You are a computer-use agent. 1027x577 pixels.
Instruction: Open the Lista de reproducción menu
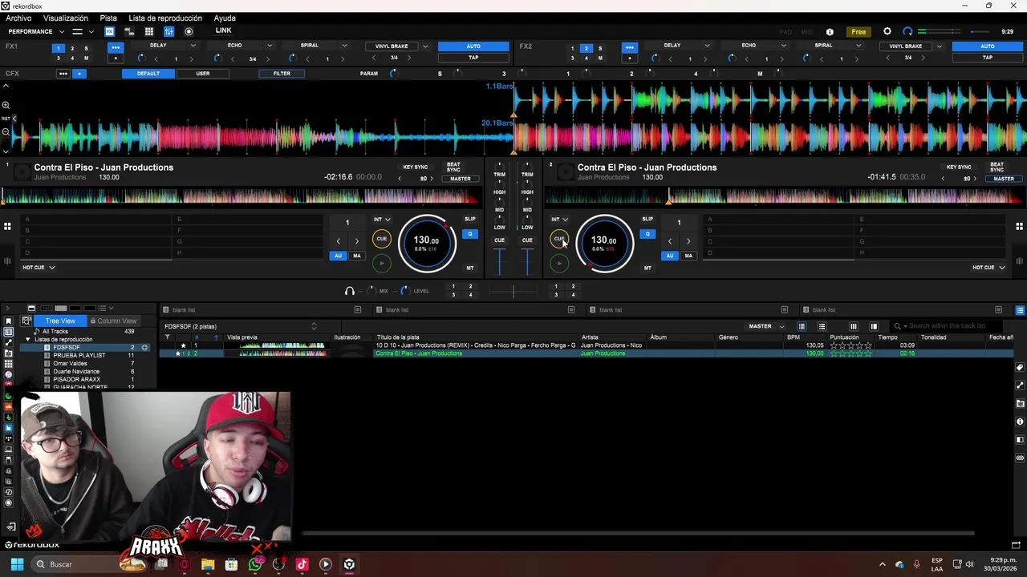tap(165, 18)
